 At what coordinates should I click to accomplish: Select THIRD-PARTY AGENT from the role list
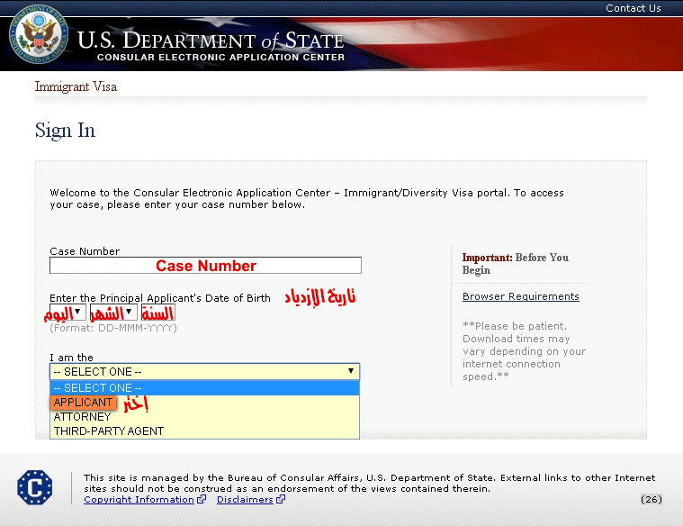204,431
